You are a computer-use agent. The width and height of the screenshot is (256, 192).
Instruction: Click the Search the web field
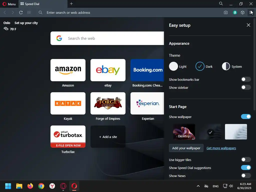point(107,38)
